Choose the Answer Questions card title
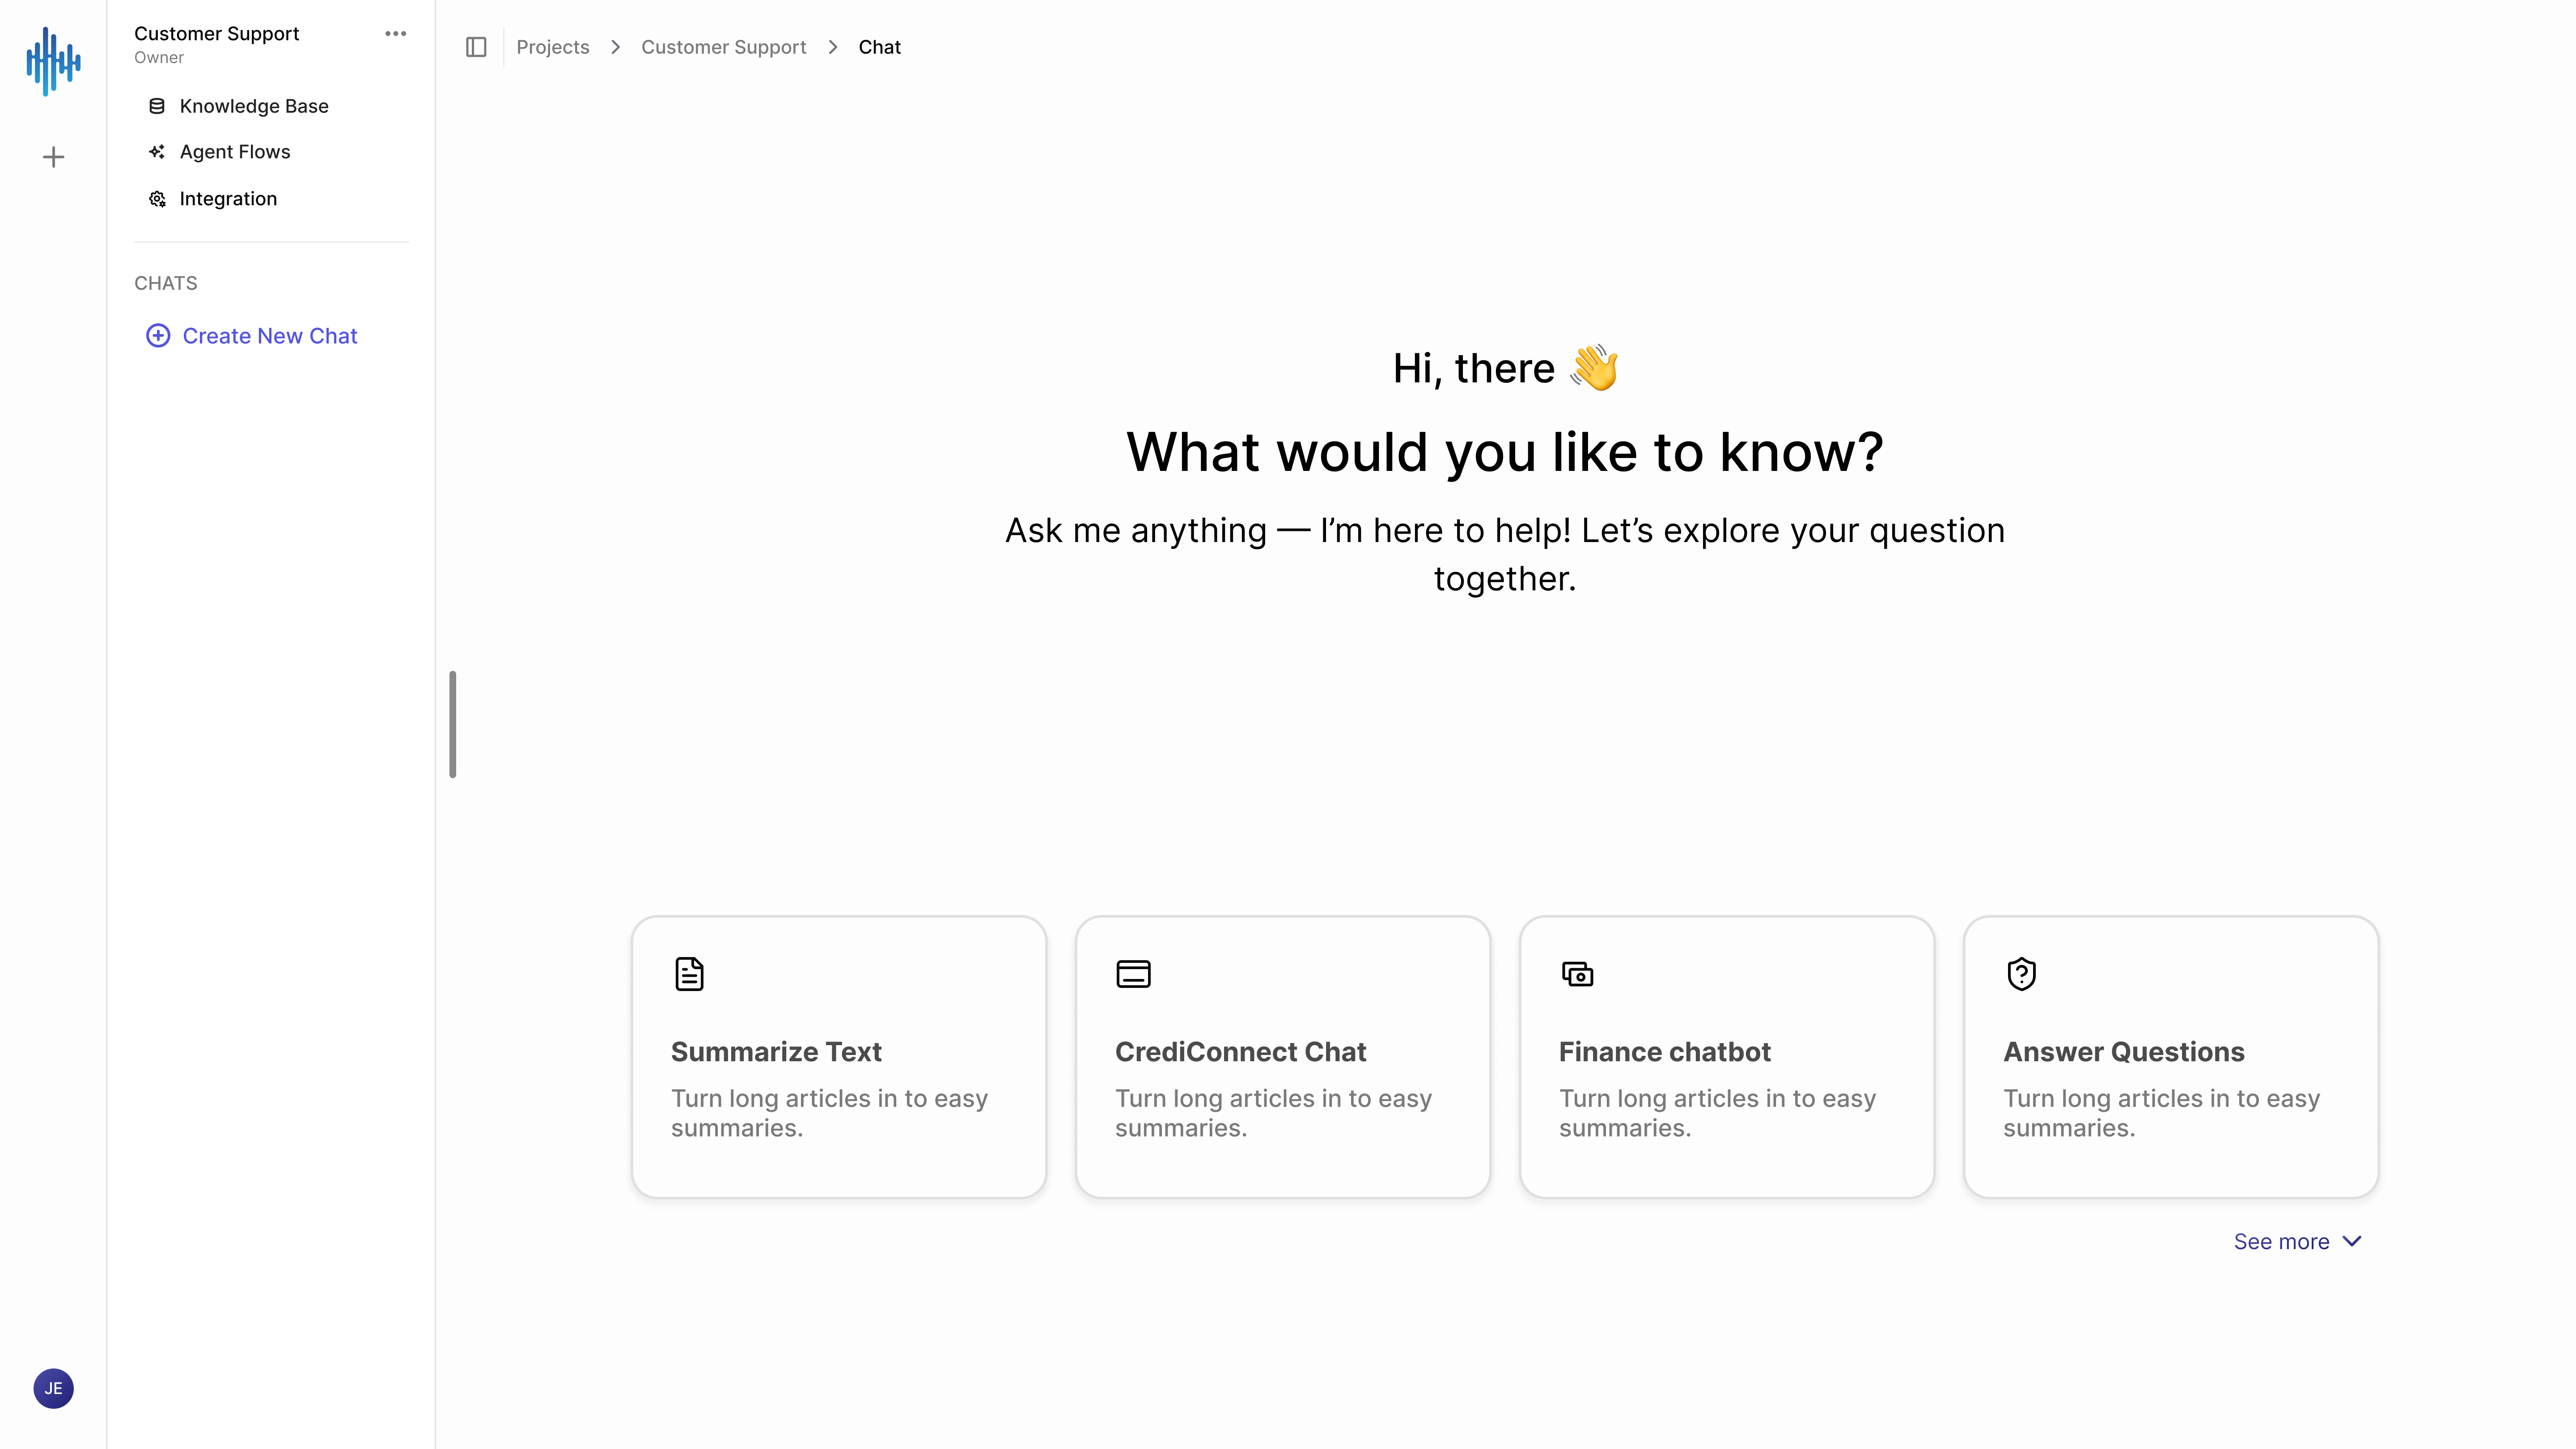The width and height of the screenshot is (2576, 1449). coord(2124,1052)
